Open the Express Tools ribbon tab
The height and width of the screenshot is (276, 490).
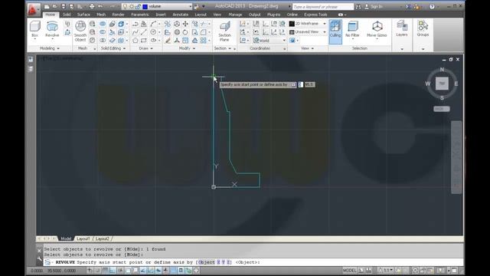pos(315,15)
